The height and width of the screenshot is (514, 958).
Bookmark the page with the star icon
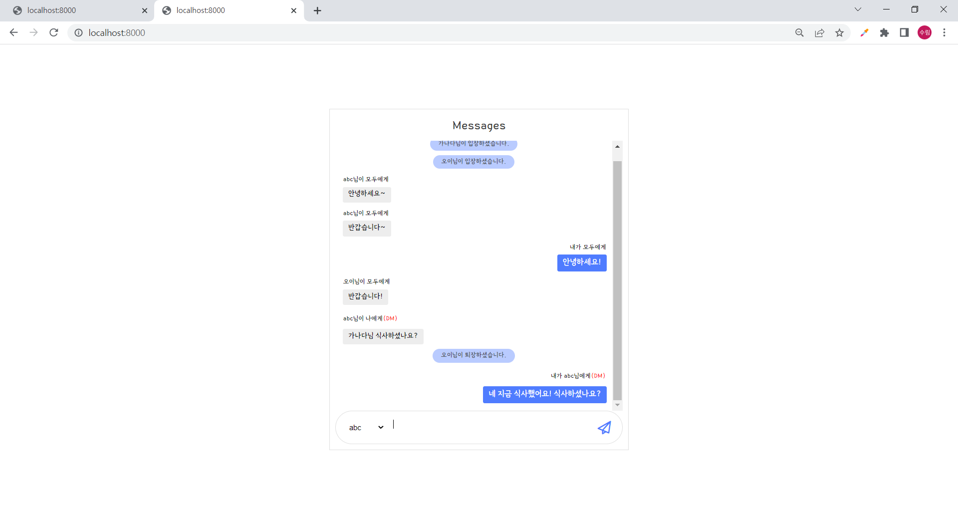click(x=840, y=32)
